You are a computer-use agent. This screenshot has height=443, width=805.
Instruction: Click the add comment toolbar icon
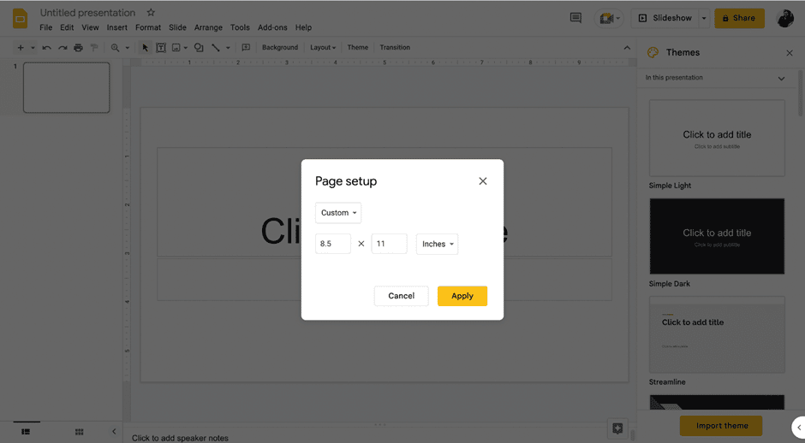(x=246, y=48)
